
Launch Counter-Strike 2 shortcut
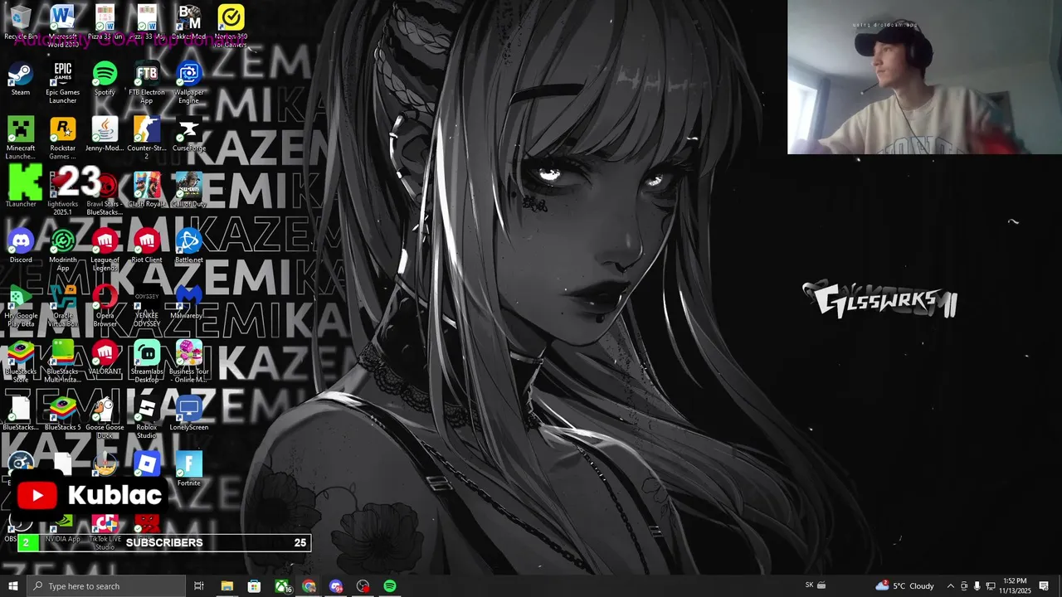[x=147, y=138]
